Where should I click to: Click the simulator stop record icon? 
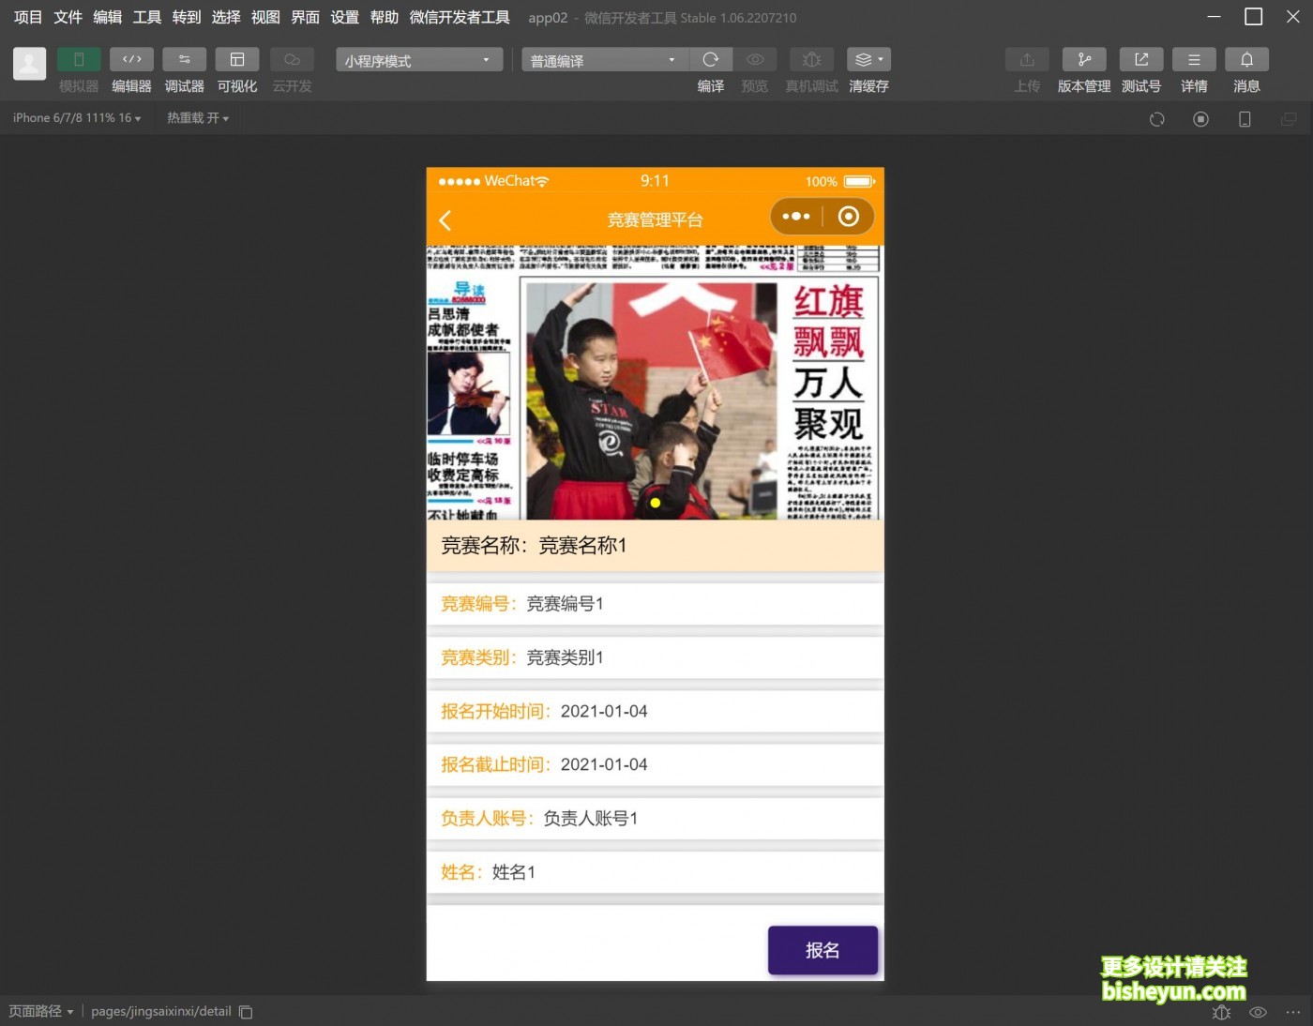click(1200, 119)
